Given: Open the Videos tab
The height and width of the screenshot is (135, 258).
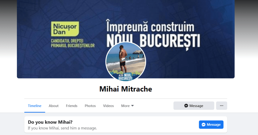Looking at the screenshot, I should pyautogui.click(x=108, y=106).
